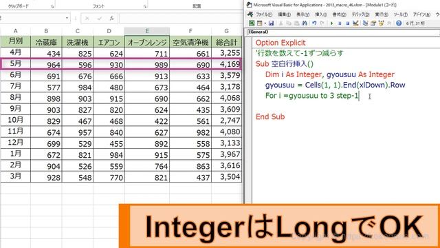Click the formula bar Cancel X icon

87,19
